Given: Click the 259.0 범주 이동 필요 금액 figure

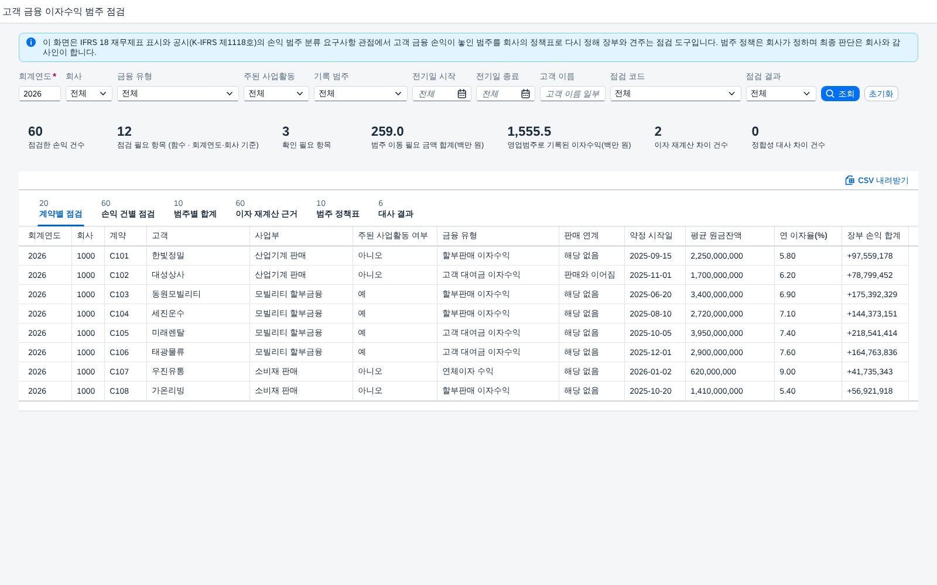Looking at the screenshot, I should 388,132.
